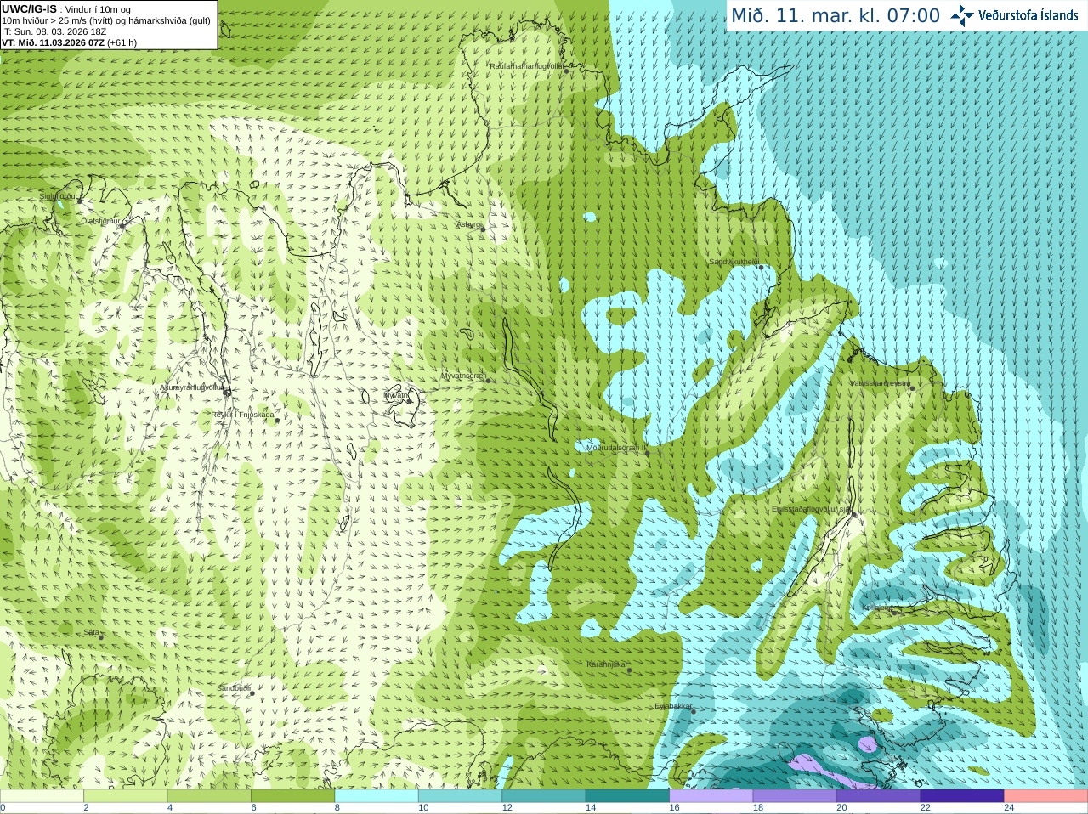The height and width of the screenshot is (814, 1088).
Task: Click the Siglufjörður station label
Action: click(x=58, y=196)
